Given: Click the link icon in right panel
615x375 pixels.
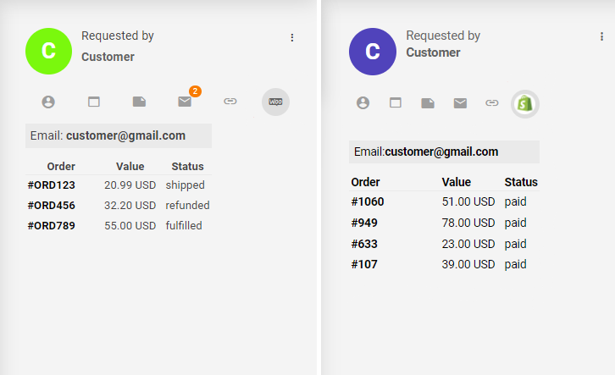Looking at the screenshot, I should tap(492, 103).
